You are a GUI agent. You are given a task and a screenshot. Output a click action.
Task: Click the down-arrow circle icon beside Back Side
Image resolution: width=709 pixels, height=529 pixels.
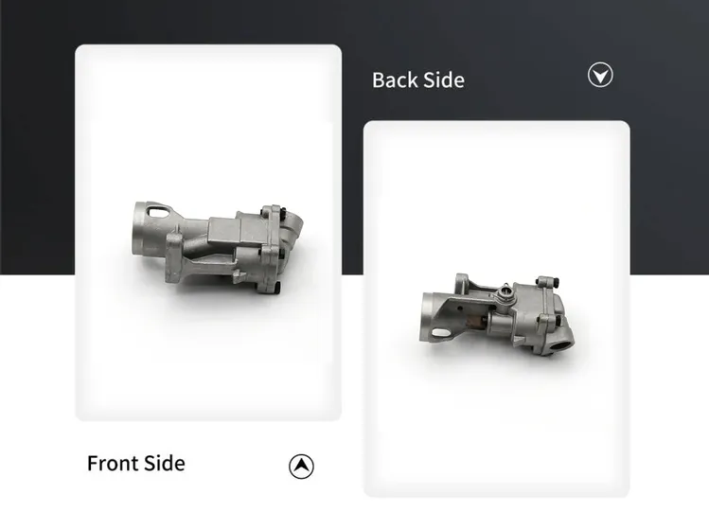(600, 75)
